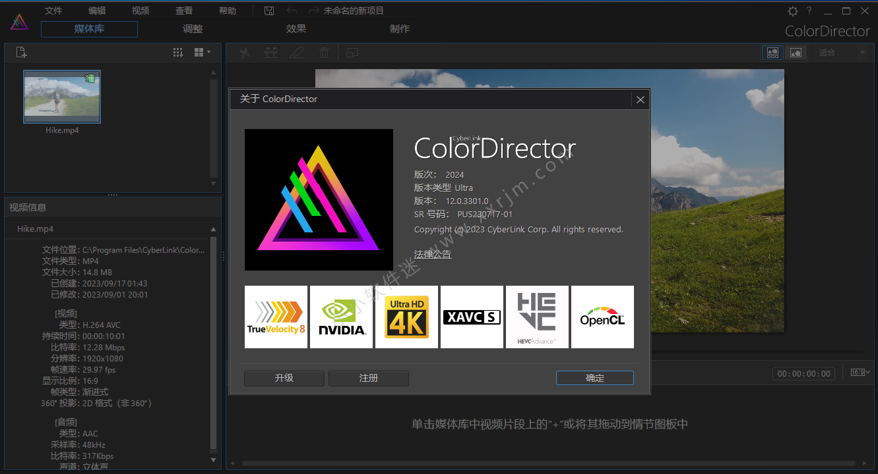Click the large ColorDirector triangle logo
The height and width of the screenshot is (474, 878).
(x=319, y=199)
